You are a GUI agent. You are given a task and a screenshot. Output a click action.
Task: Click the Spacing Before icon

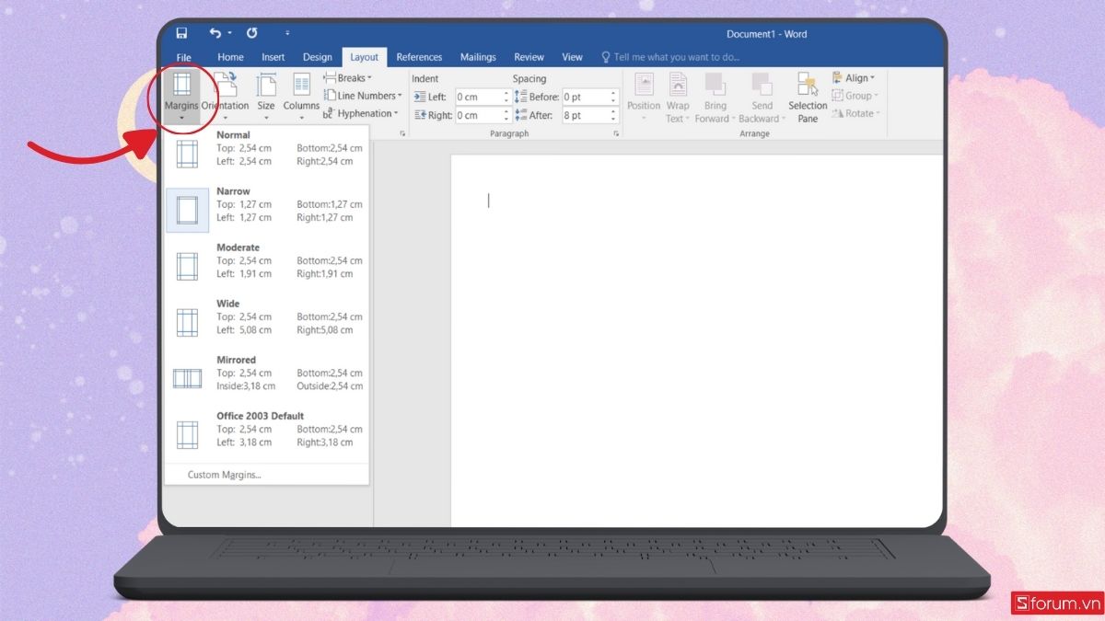pyautogui.click(x=520, y=97)
